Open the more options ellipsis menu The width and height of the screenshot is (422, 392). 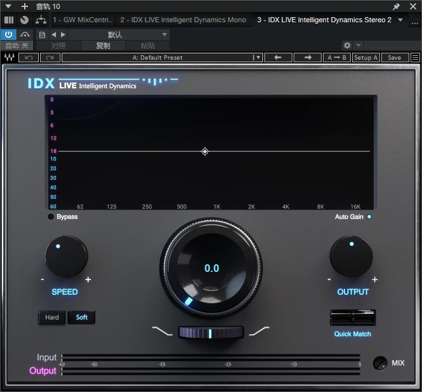pyautogui.click(x=415, y=23)
